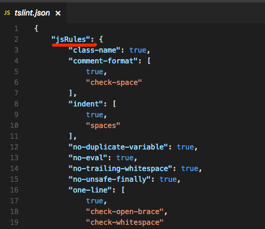Screen dimensions: 265x229
Task: Click the true value on line 9
Action: click(x=95, y=115)
